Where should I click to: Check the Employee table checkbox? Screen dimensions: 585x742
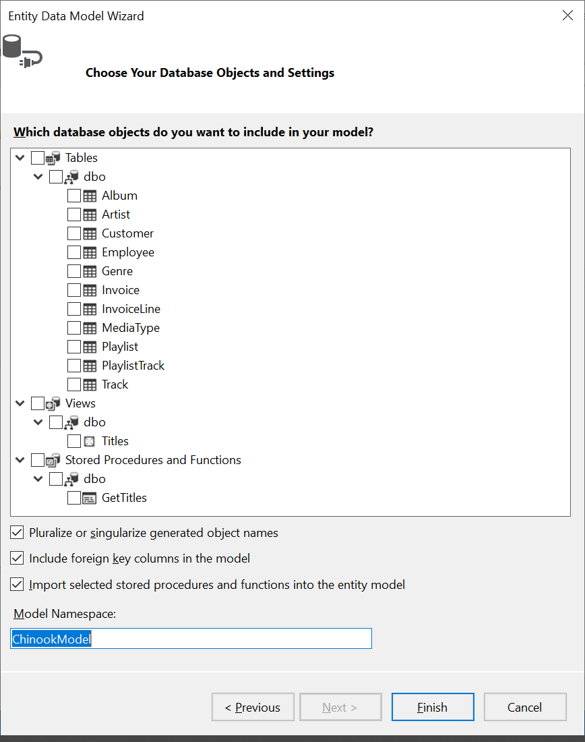coord(73,252)
